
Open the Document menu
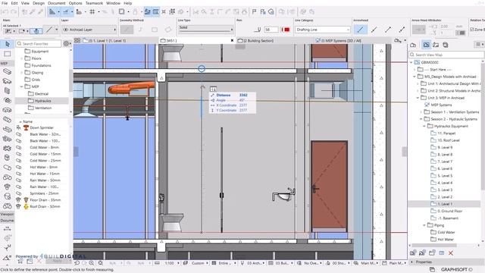pos(57,3)
